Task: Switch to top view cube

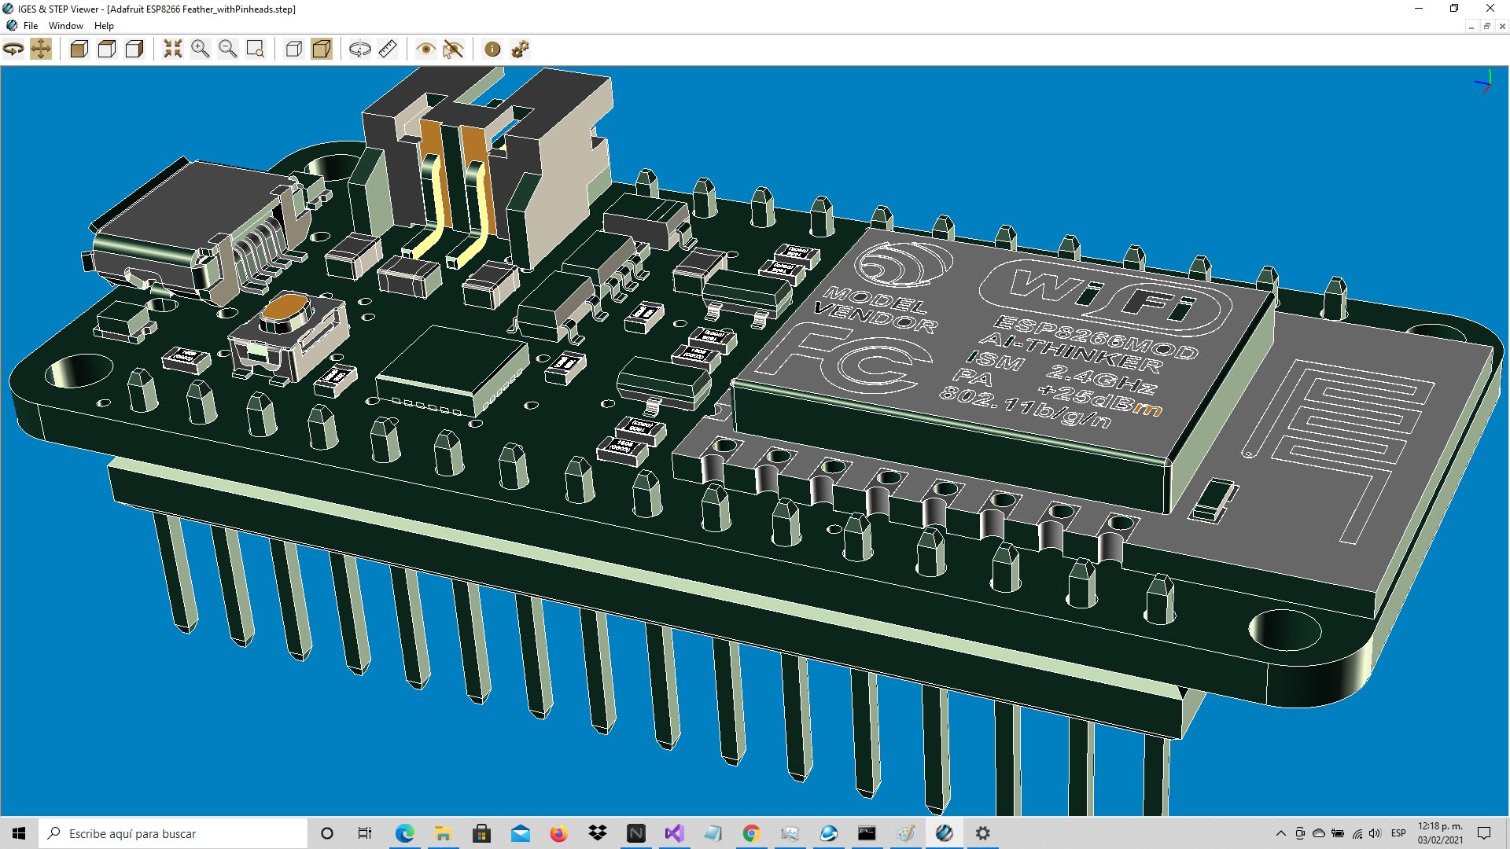Action: (x=107, y=50)
